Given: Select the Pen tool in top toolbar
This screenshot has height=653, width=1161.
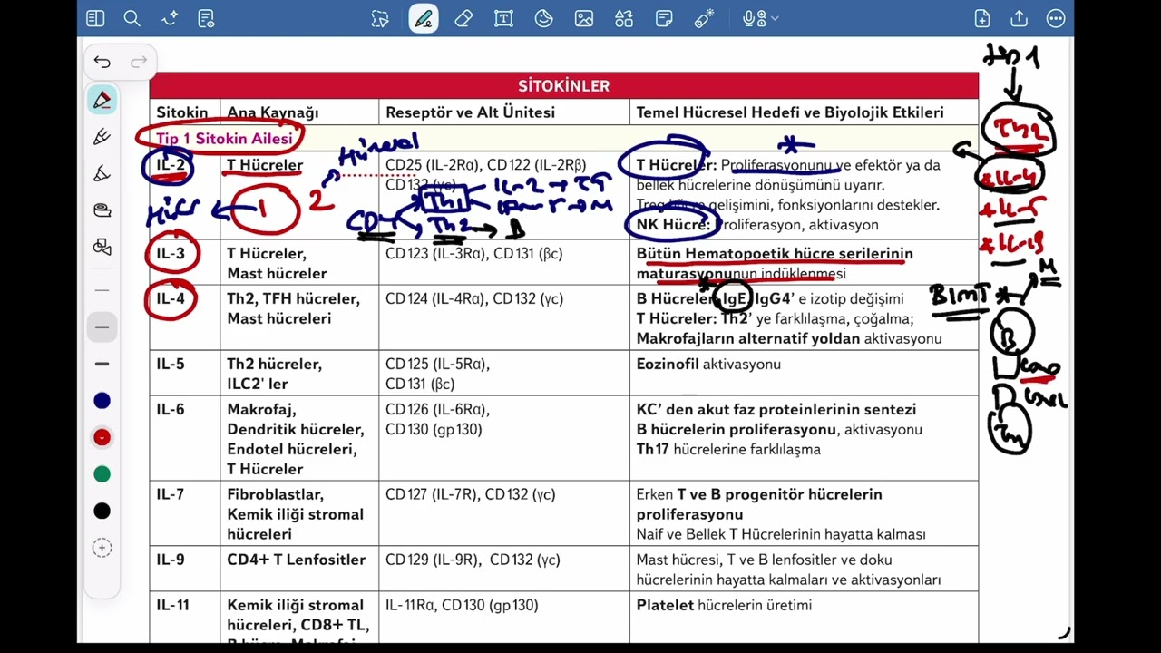Looking at the screenshot, I should 423,18.
